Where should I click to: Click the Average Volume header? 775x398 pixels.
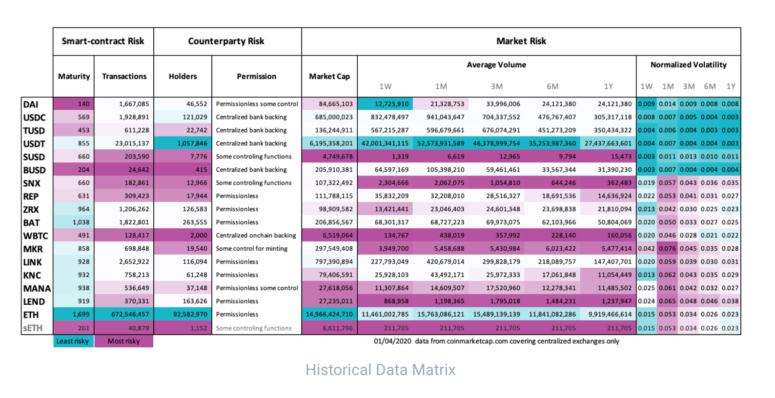[x=496, y=65]
